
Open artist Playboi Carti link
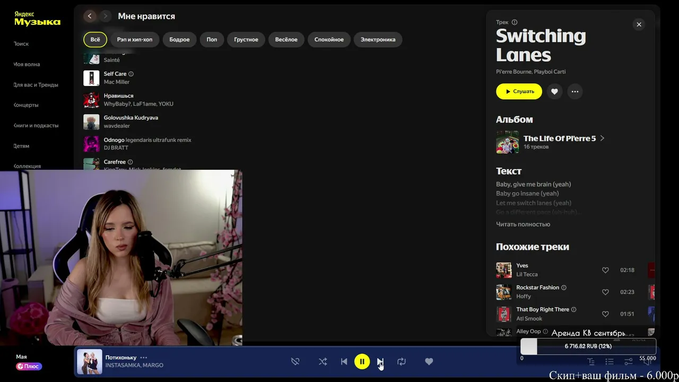(550, 72)
